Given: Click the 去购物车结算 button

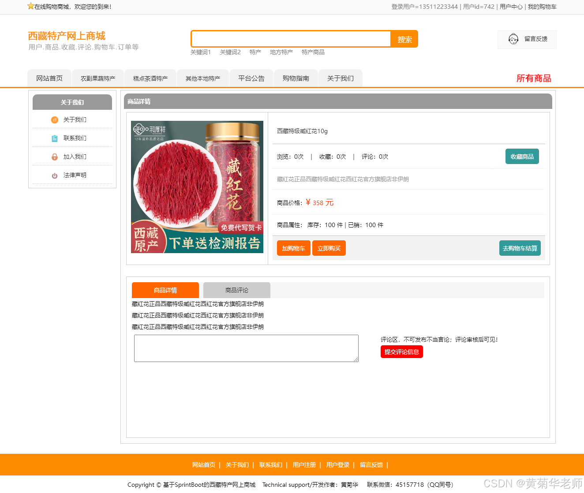Looking at the screenshot, I should click(x=520, y=248).
